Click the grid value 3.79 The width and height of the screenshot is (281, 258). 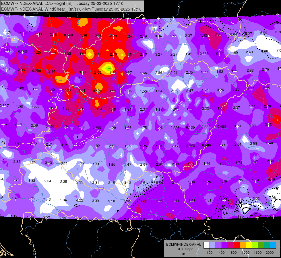coord(237,126)
